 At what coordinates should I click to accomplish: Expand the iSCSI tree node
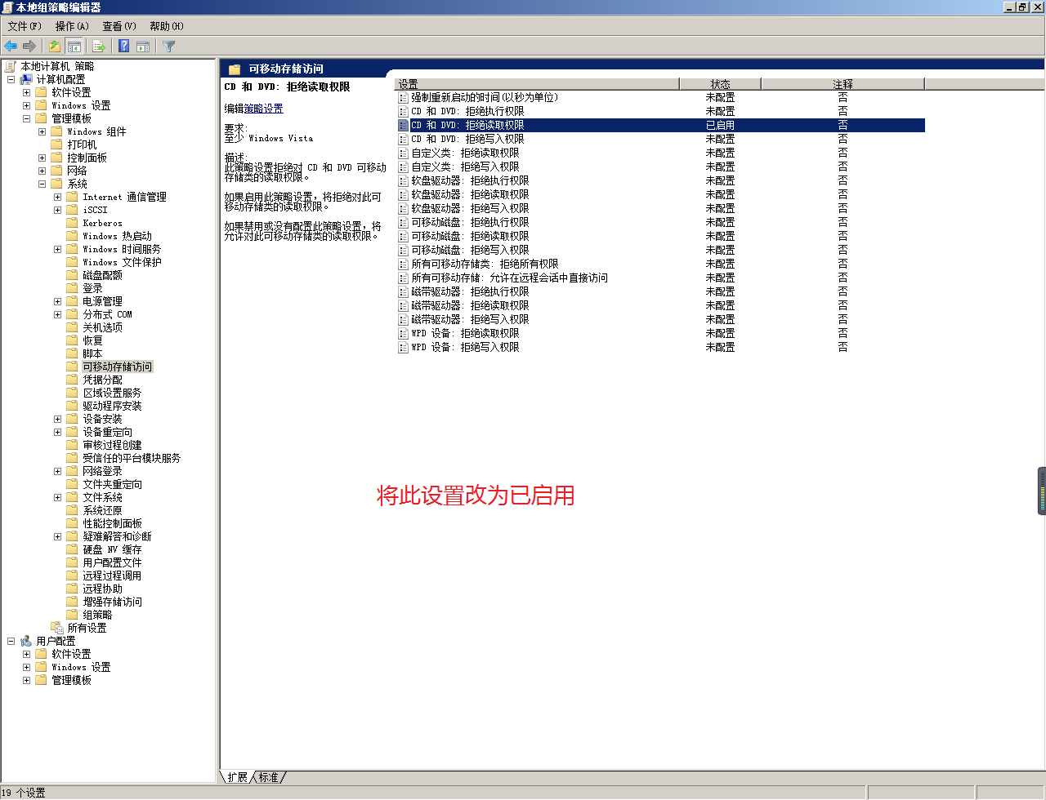click(57, 210)
